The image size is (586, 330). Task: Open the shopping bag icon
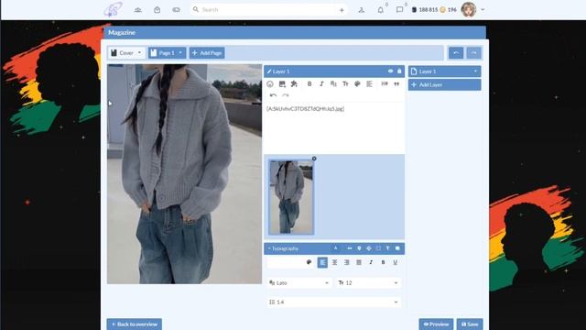coord(157,10)
